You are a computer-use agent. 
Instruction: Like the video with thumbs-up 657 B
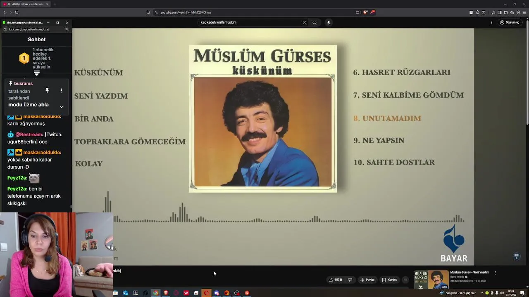335,280
